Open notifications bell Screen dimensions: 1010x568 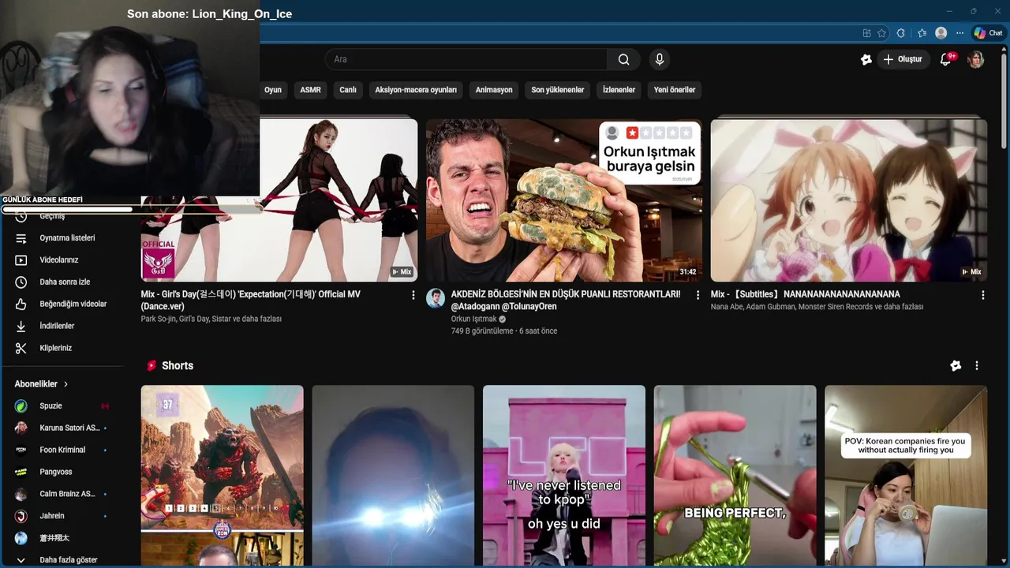pyautogui.click(x=945, y=59)
